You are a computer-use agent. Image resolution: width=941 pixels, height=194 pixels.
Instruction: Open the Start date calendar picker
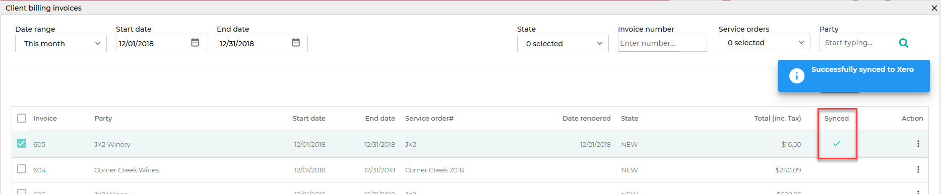coord(195,43)
